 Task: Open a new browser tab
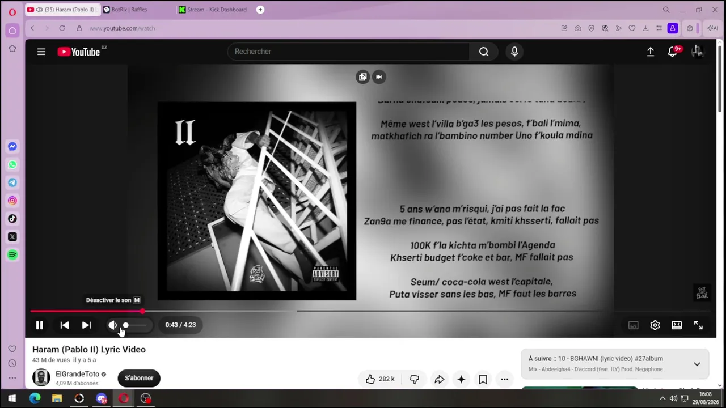tap(260, 10)
